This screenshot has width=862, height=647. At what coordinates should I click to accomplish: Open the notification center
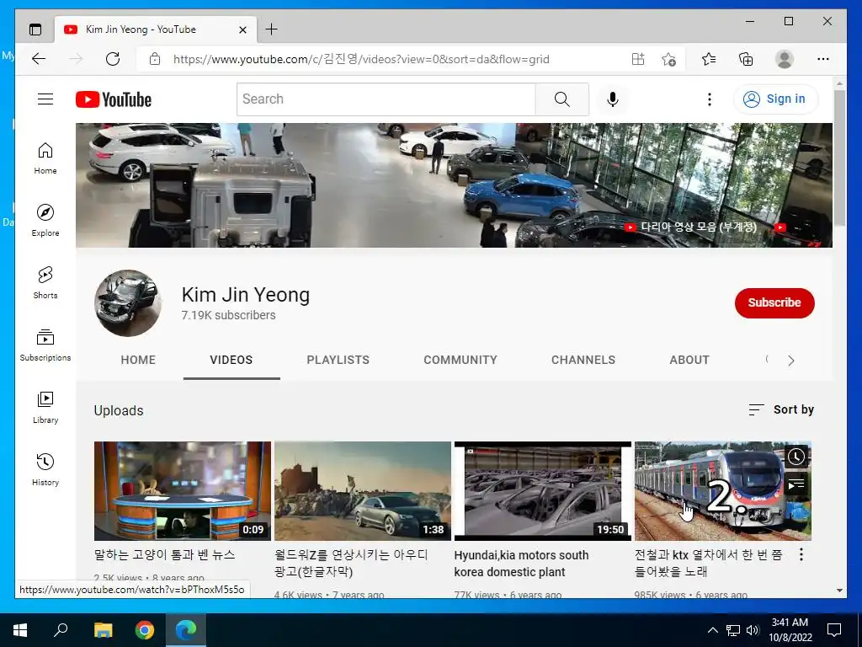(834, 630)
